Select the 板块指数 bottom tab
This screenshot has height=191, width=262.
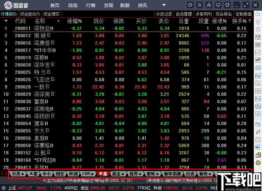click(173, 174)
